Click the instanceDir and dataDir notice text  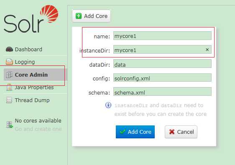(161, 110)
